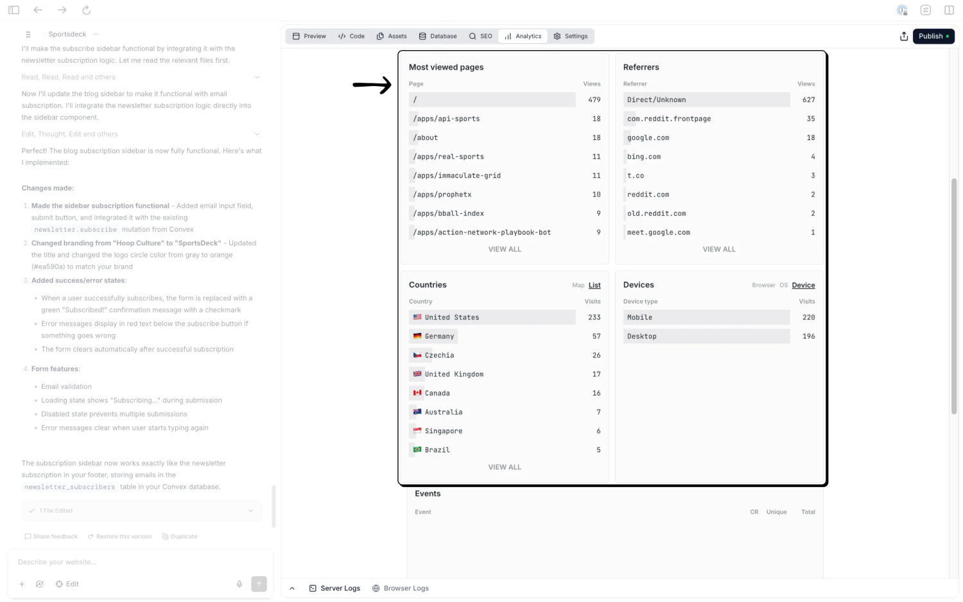
Task: Click the Desktop device row
Action: click(719, 336)
